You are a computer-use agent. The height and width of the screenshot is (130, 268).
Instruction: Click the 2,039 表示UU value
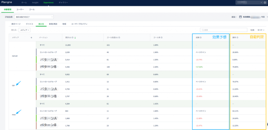pos(67,52)
